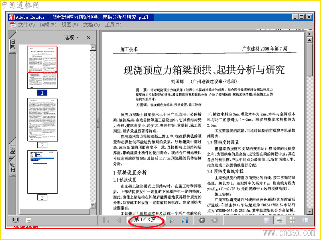Switch to the 附件 side tab
321x240 pixels.
coord(12,149)
